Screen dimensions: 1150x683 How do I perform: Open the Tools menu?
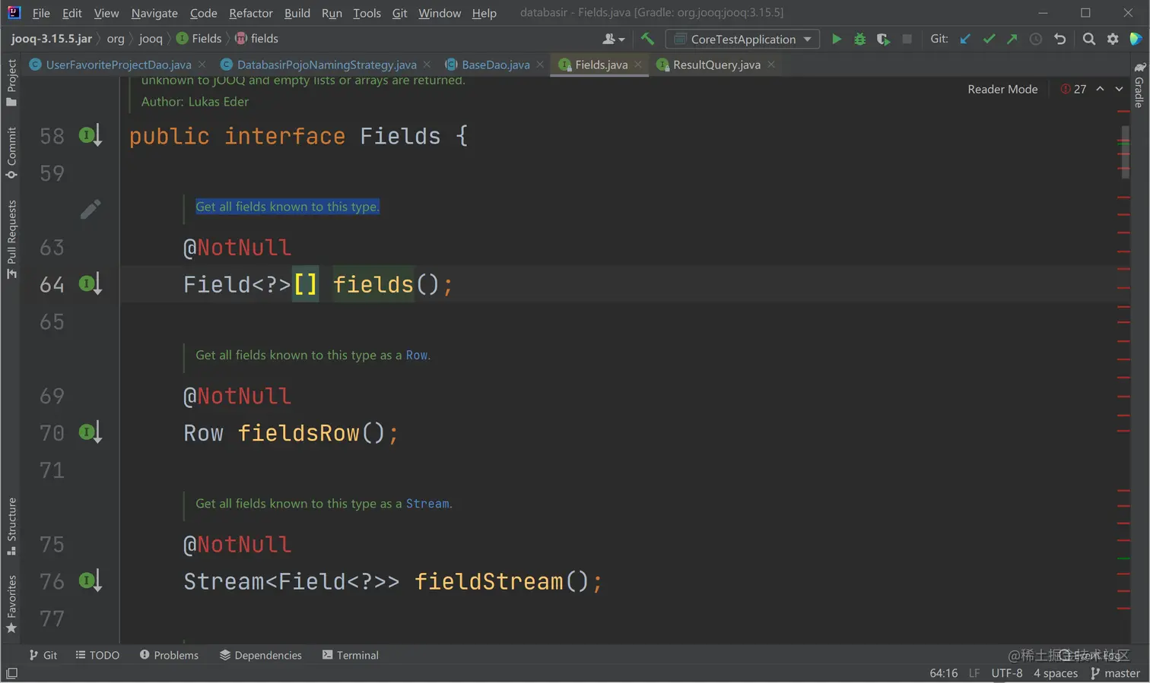pyautogui.click(x=367, y=13)
